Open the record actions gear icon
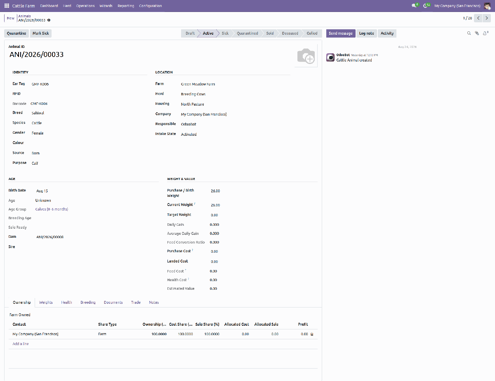The width and height of the screenshot is (495, 381). click(x=49, y=20)
